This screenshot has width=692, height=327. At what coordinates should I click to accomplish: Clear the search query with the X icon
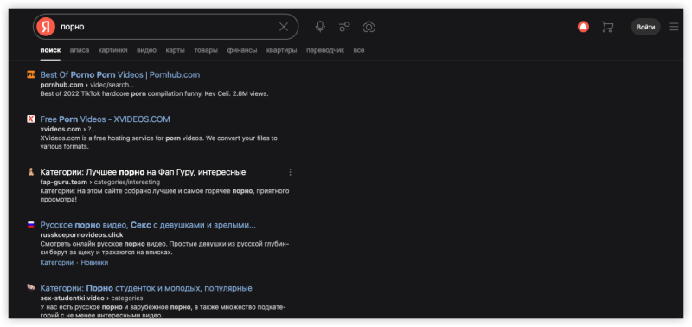pos(284,27)
